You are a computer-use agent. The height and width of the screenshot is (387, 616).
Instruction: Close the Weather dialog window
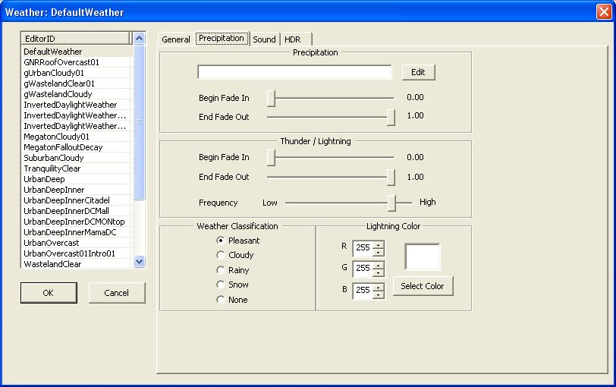click(x=604, y=12)
